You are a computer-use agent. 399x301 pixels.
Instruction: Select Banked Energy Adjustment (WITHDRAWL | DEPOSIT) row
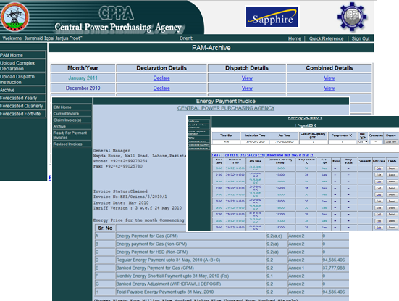click(222, 284)
